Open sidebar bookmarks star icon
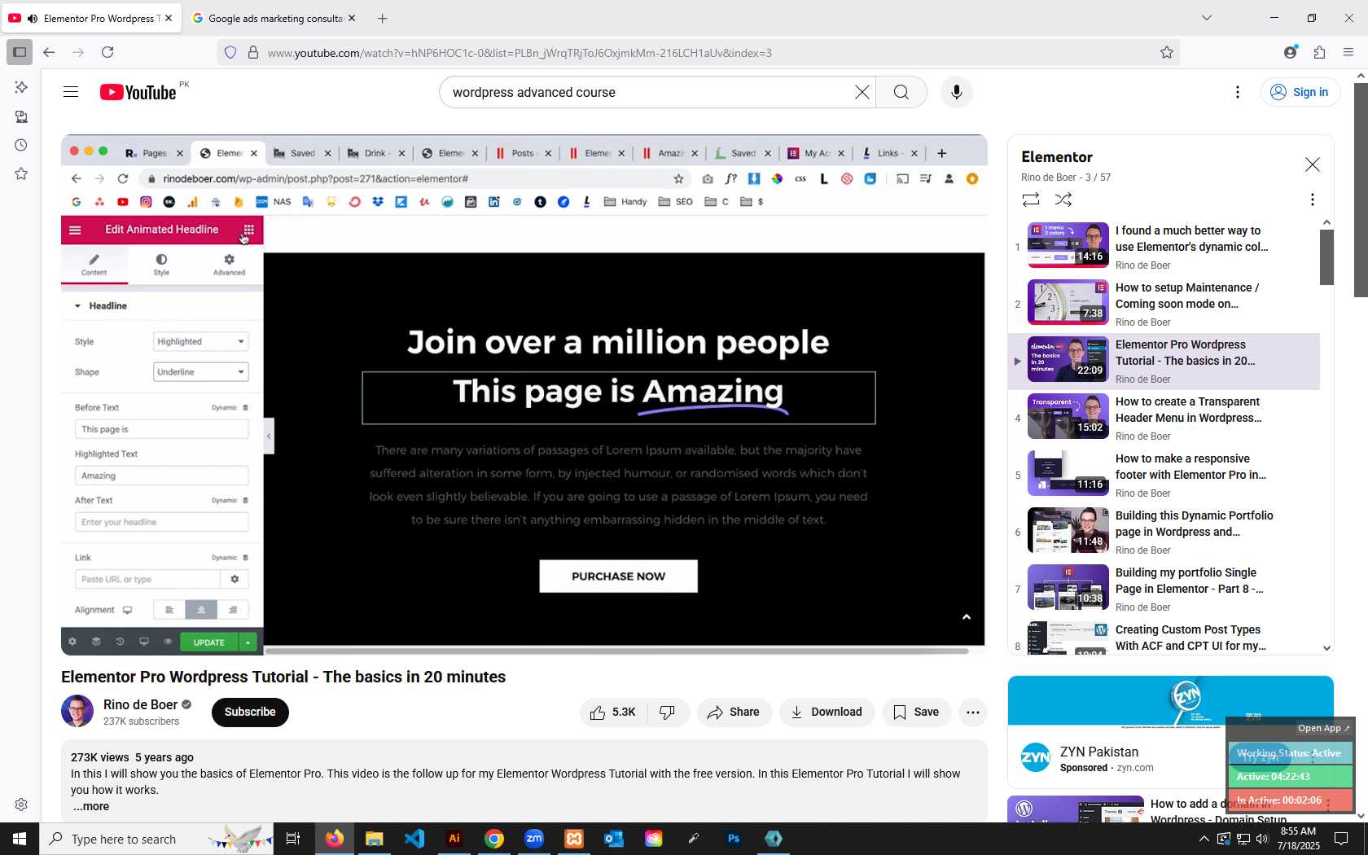 pyautogui.click(x=21, y=174)
